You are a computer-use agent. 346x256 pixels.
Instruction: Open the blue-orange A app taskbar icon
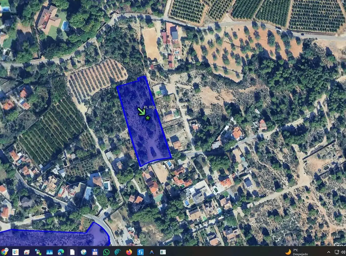[x=152, y=252]
